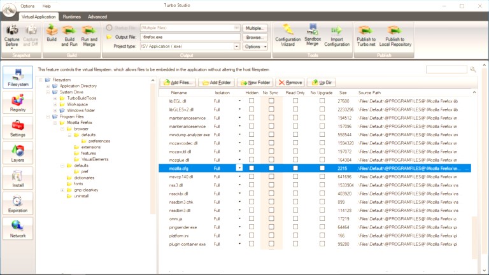Select the extensions folder in tree
The image size is (489, 275).
91,147
